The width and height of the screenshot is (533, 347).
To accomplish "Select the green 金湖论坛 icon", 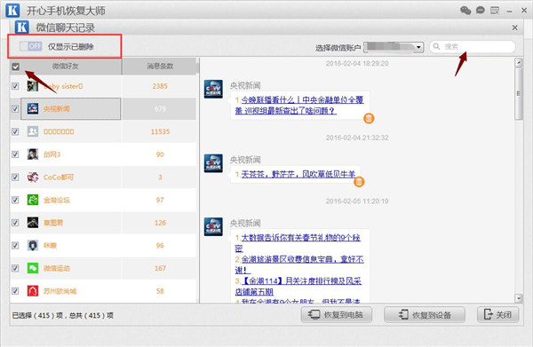I will click(x=33, y=200).
